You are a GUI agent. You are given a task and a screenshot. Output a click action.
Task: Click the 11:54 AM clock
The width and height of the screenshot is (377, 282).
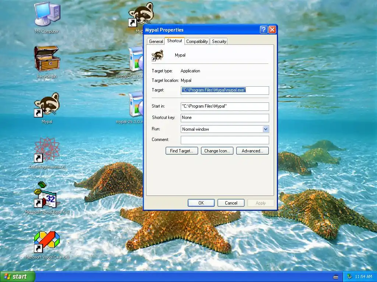[363, 276]
